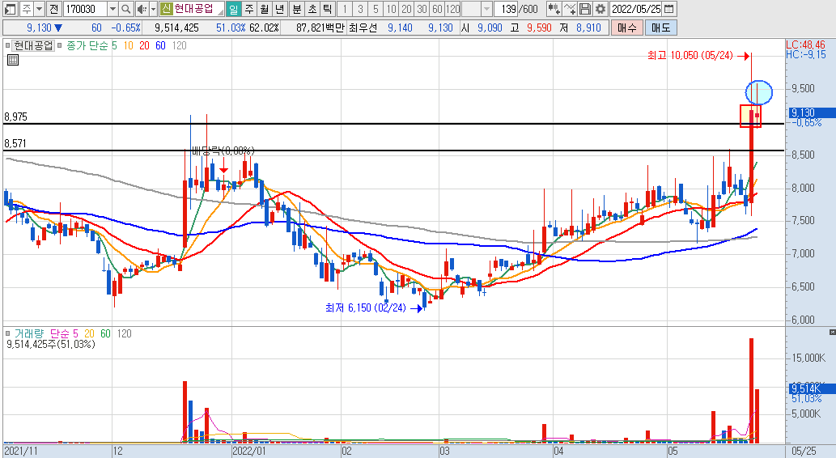Image resolution: width=836 pixels, height=458 pixels.
Task: Click the volume value 9,514,425 in quote bar
Action: pos(176,28)
